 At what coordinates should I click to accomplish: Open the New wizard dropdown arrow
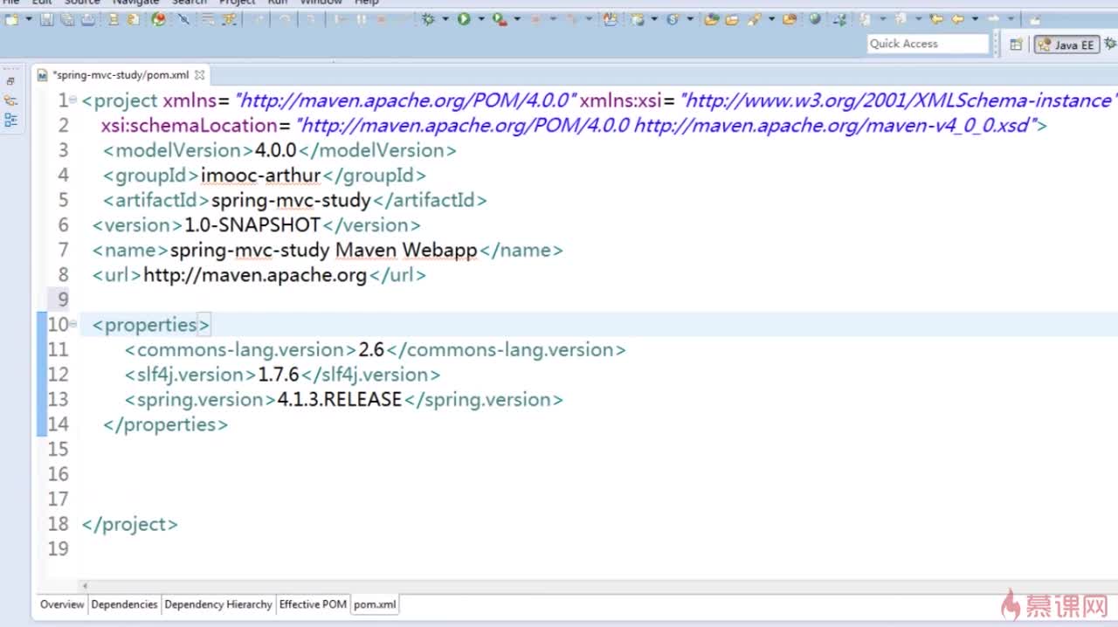[28, 18]
